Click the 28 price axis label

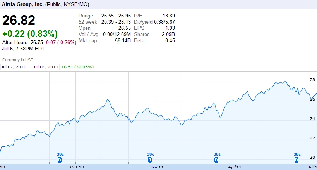point(312,80)
